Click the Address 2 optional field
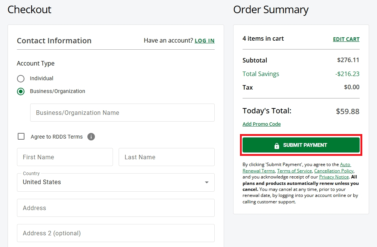Image resolution: width=377 pixels, height=247 pixels. coord(116,233)
